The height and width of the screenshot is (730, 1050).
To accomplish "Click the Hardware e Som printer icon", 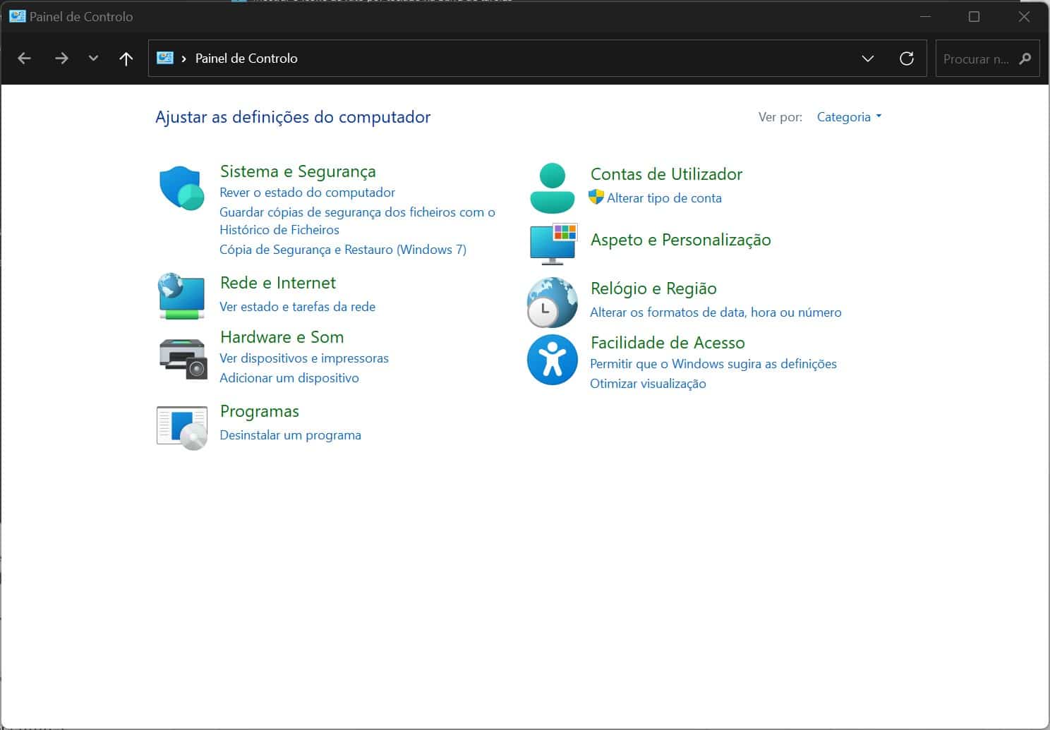I will [182, 358].
